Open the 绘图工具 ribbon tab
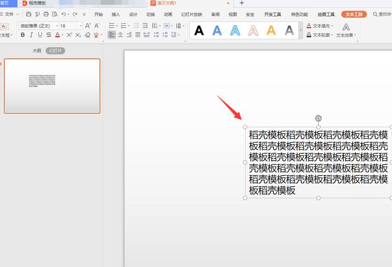 coord(326,15)
